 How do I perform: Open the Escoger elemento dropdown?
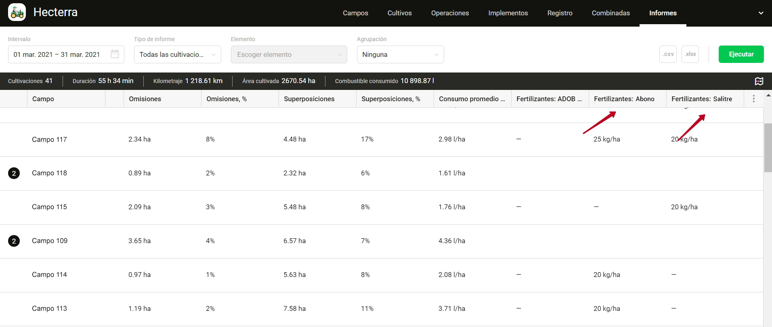click(x=289, y=54)
